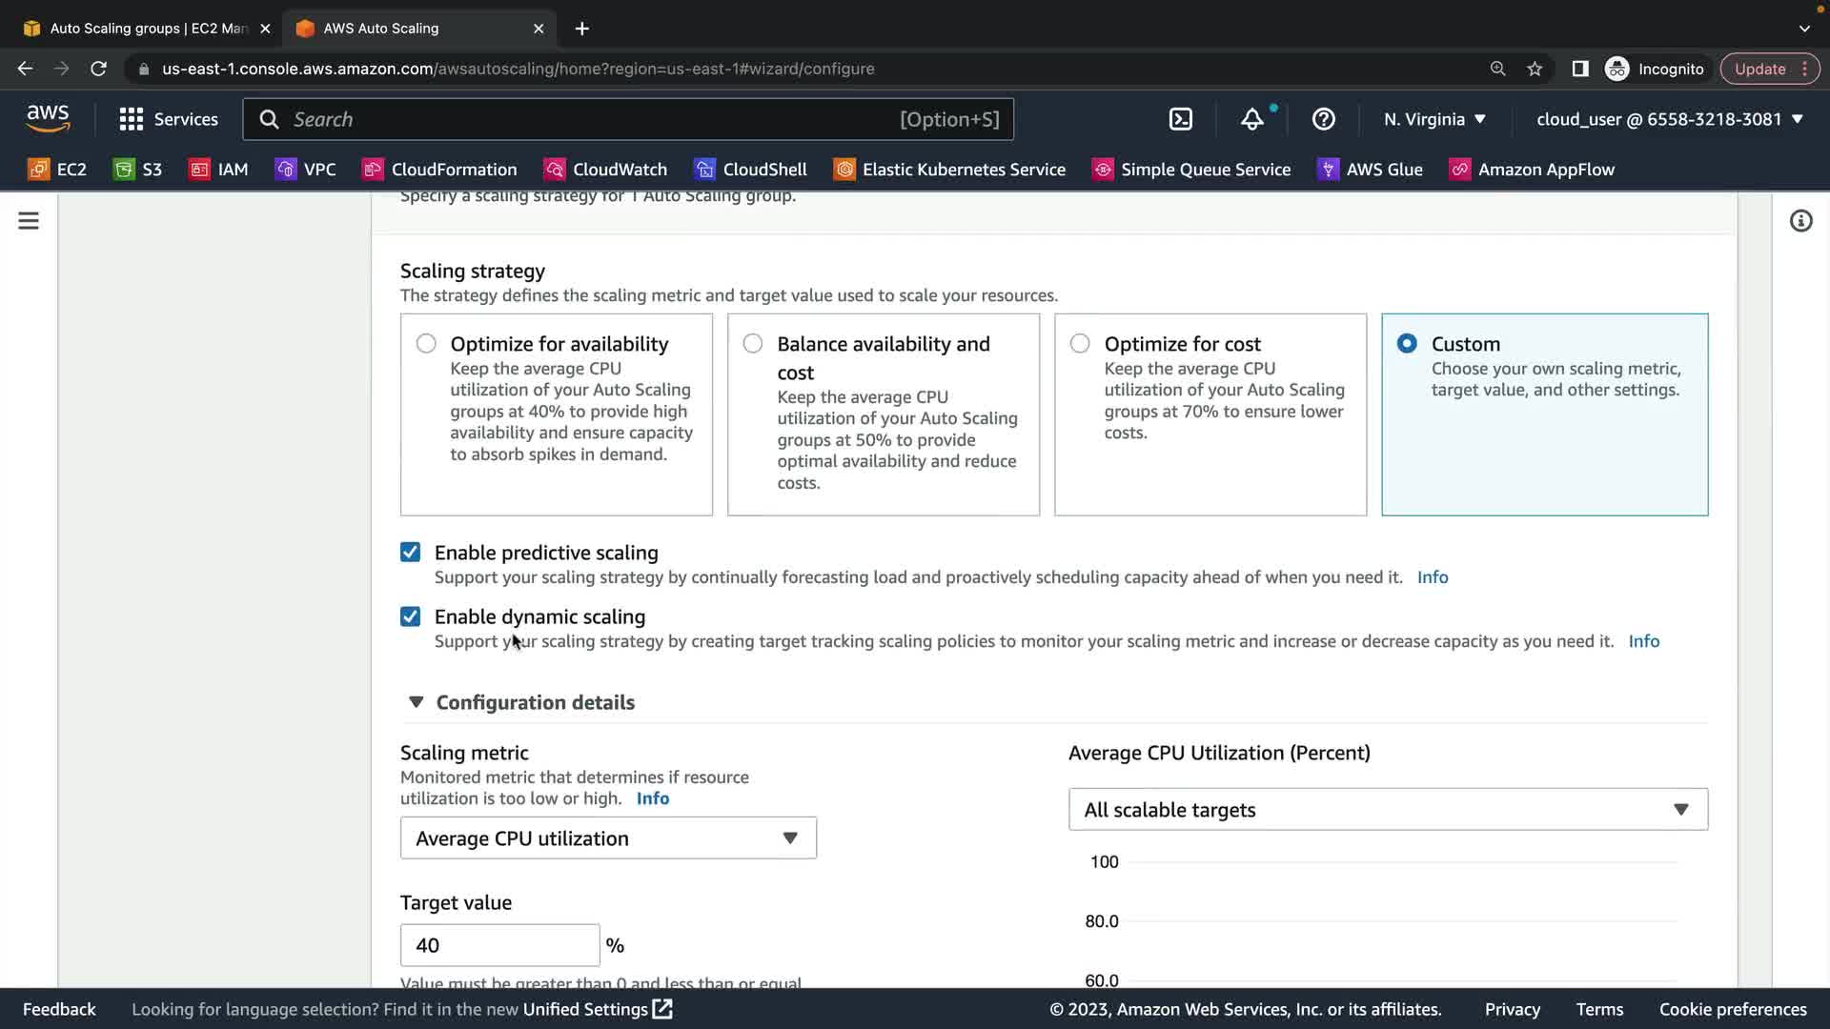Open the CloudShell terminal icon in header

pyautogui.click(x=1180, y=119)
